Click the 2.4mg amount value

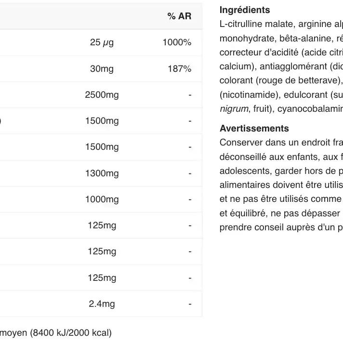[102, 304]
